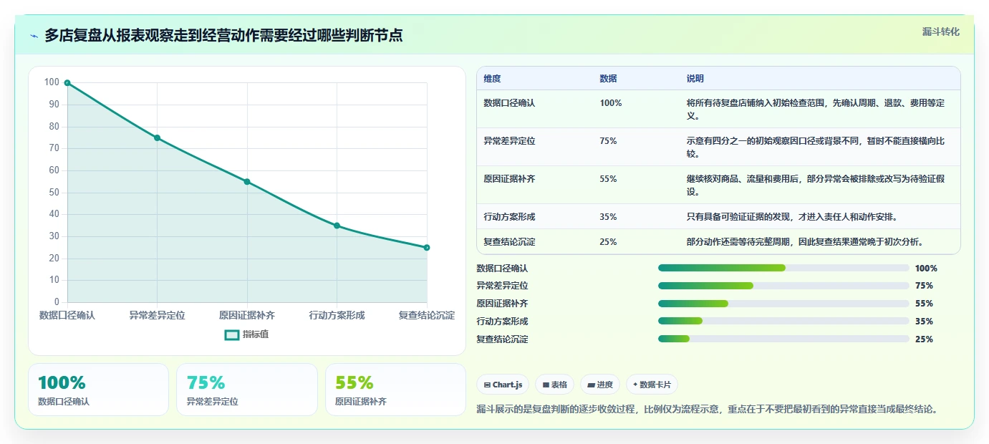Click the 55% value in the table
Image resolution: width=989 pixels, height=444 pixels.
(608, 179)
